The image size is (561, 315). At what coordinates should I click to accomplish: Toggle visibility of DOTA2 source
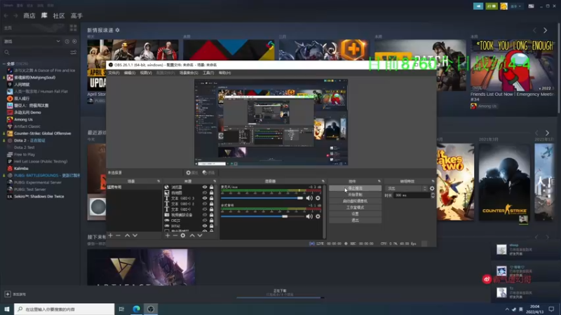[205, 226]
